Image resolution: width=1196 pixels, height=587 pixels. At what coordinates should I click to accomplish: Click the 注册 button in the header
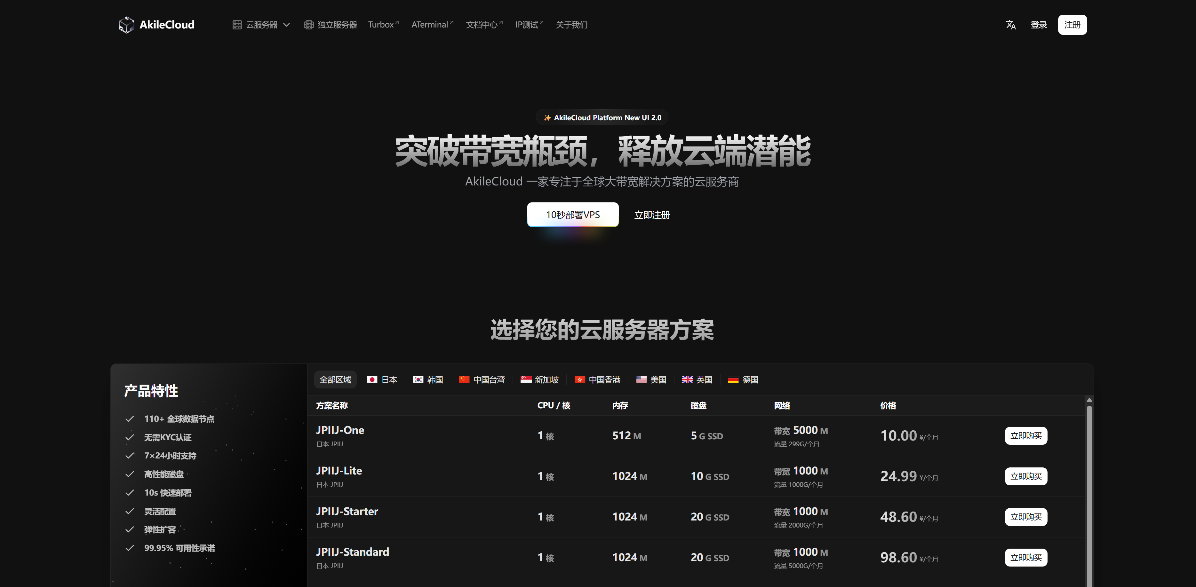(x=1072, y=25)
